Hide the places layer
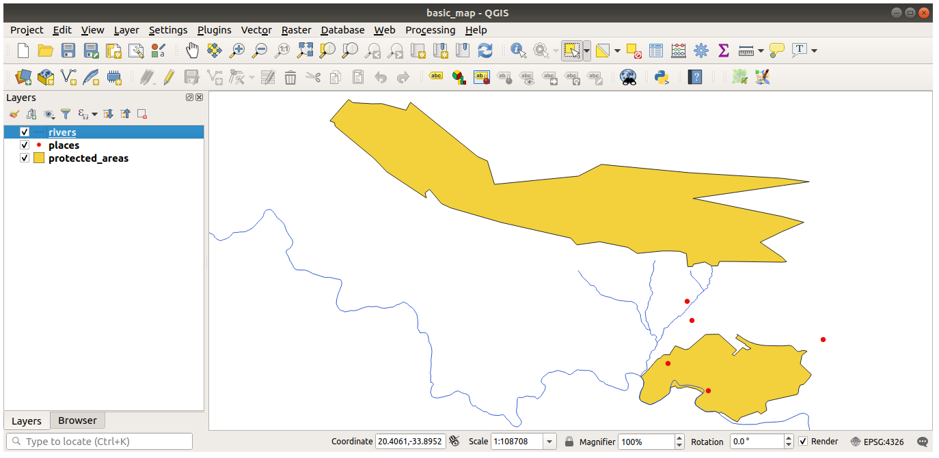Viewport: 939px width, 458px height. tap(25, 145)
